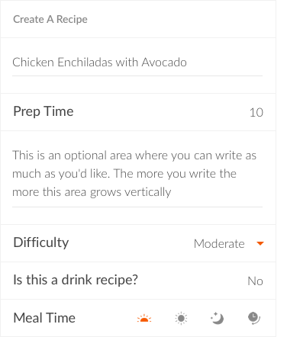The width and height of the screenshot is (287, 337).
Task: Select the late snack clock icon
Action: pos(254,318)
